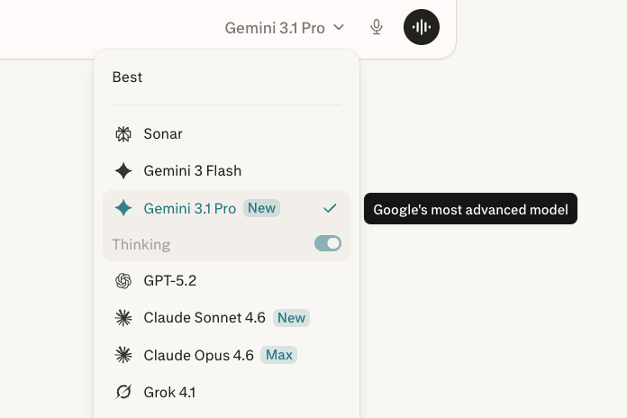The height and width of the screenshot is (418, 627).
Task: Click the microphone dictation icon
Action: 377,27
